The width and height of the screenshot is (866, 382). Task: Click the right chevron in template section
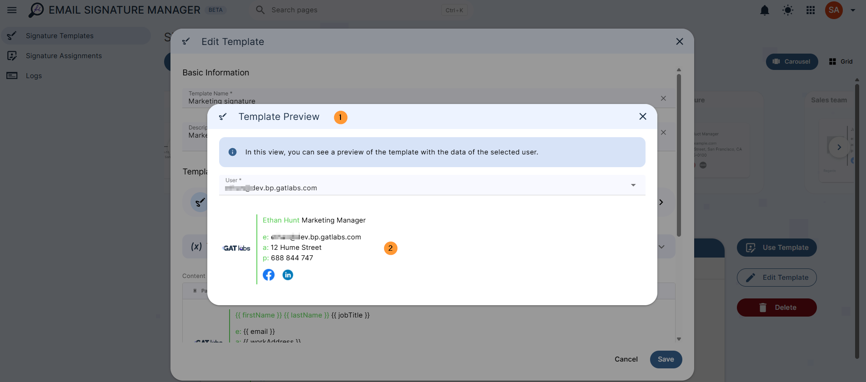[661, 202]
